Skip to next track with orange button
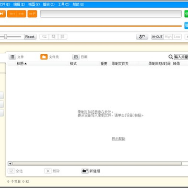 tap(3, 14)
